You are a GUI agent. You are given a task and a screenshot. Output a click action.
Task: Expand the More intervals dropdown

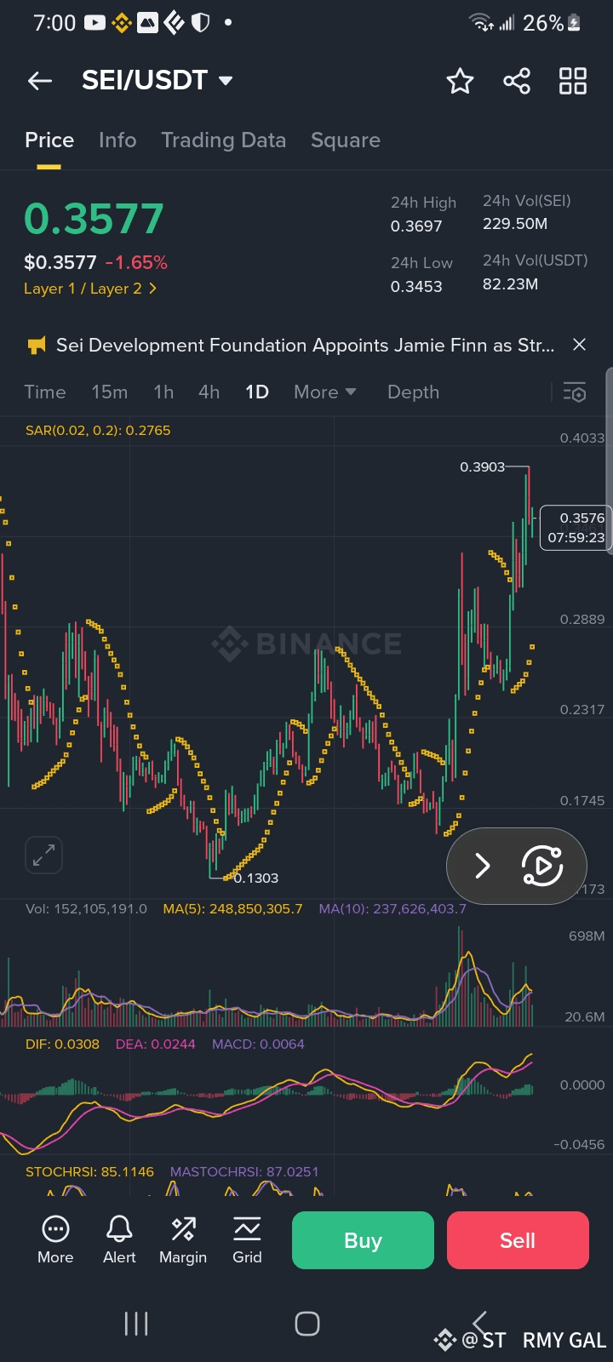click(x=324, y=392)
